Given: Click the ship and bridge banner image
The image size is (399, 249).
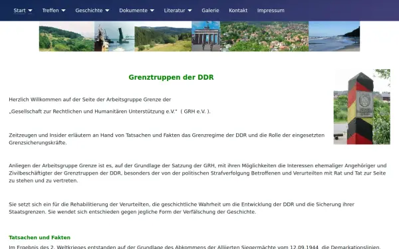Looking at the screenshot, I should pos(114,37).
